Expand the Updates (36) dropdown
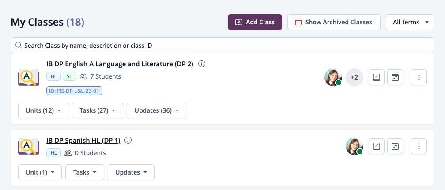The width and height of the screenshot is (445, 190). click(156, 110)
